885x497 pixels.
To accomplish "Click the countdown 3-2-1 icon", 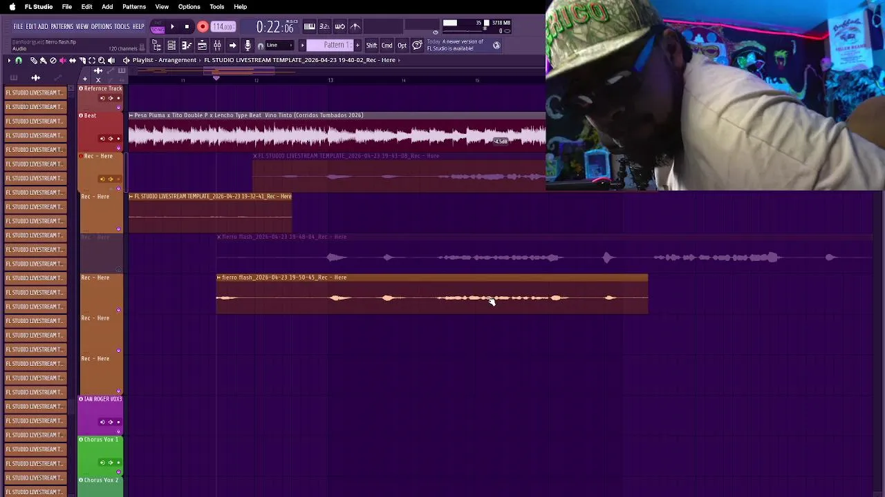I will pos(324,26).
